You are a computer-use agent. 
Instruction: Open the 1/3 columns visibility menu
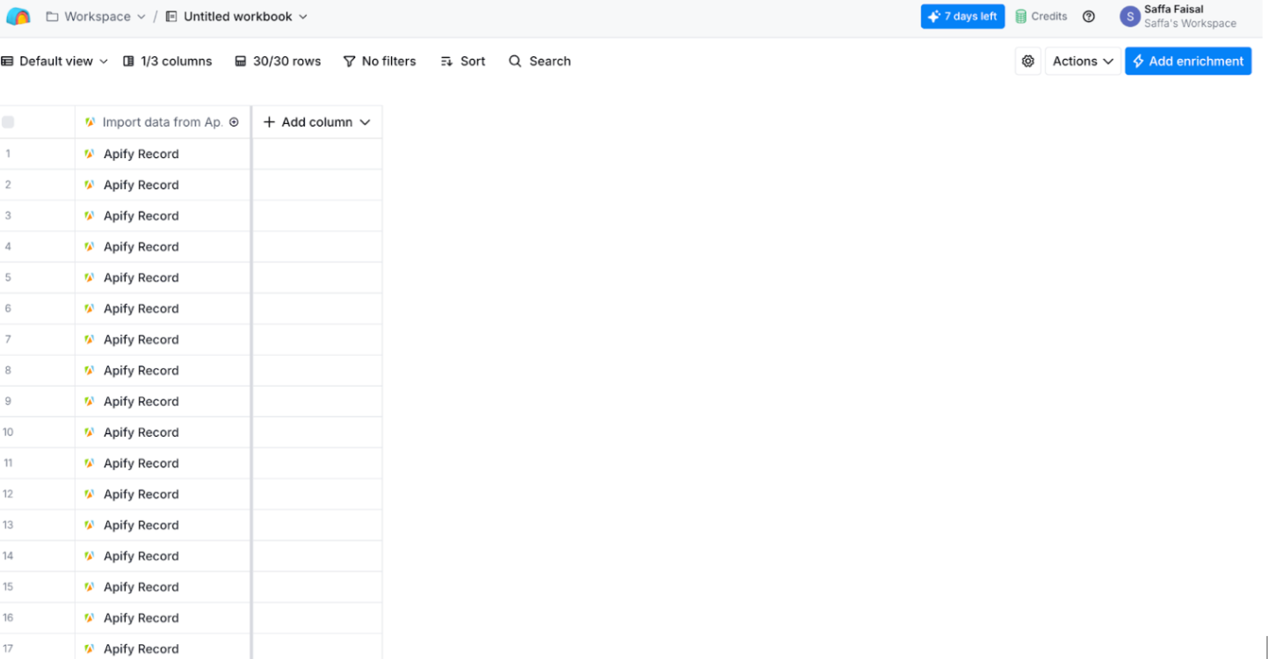[x=167, y=62]
